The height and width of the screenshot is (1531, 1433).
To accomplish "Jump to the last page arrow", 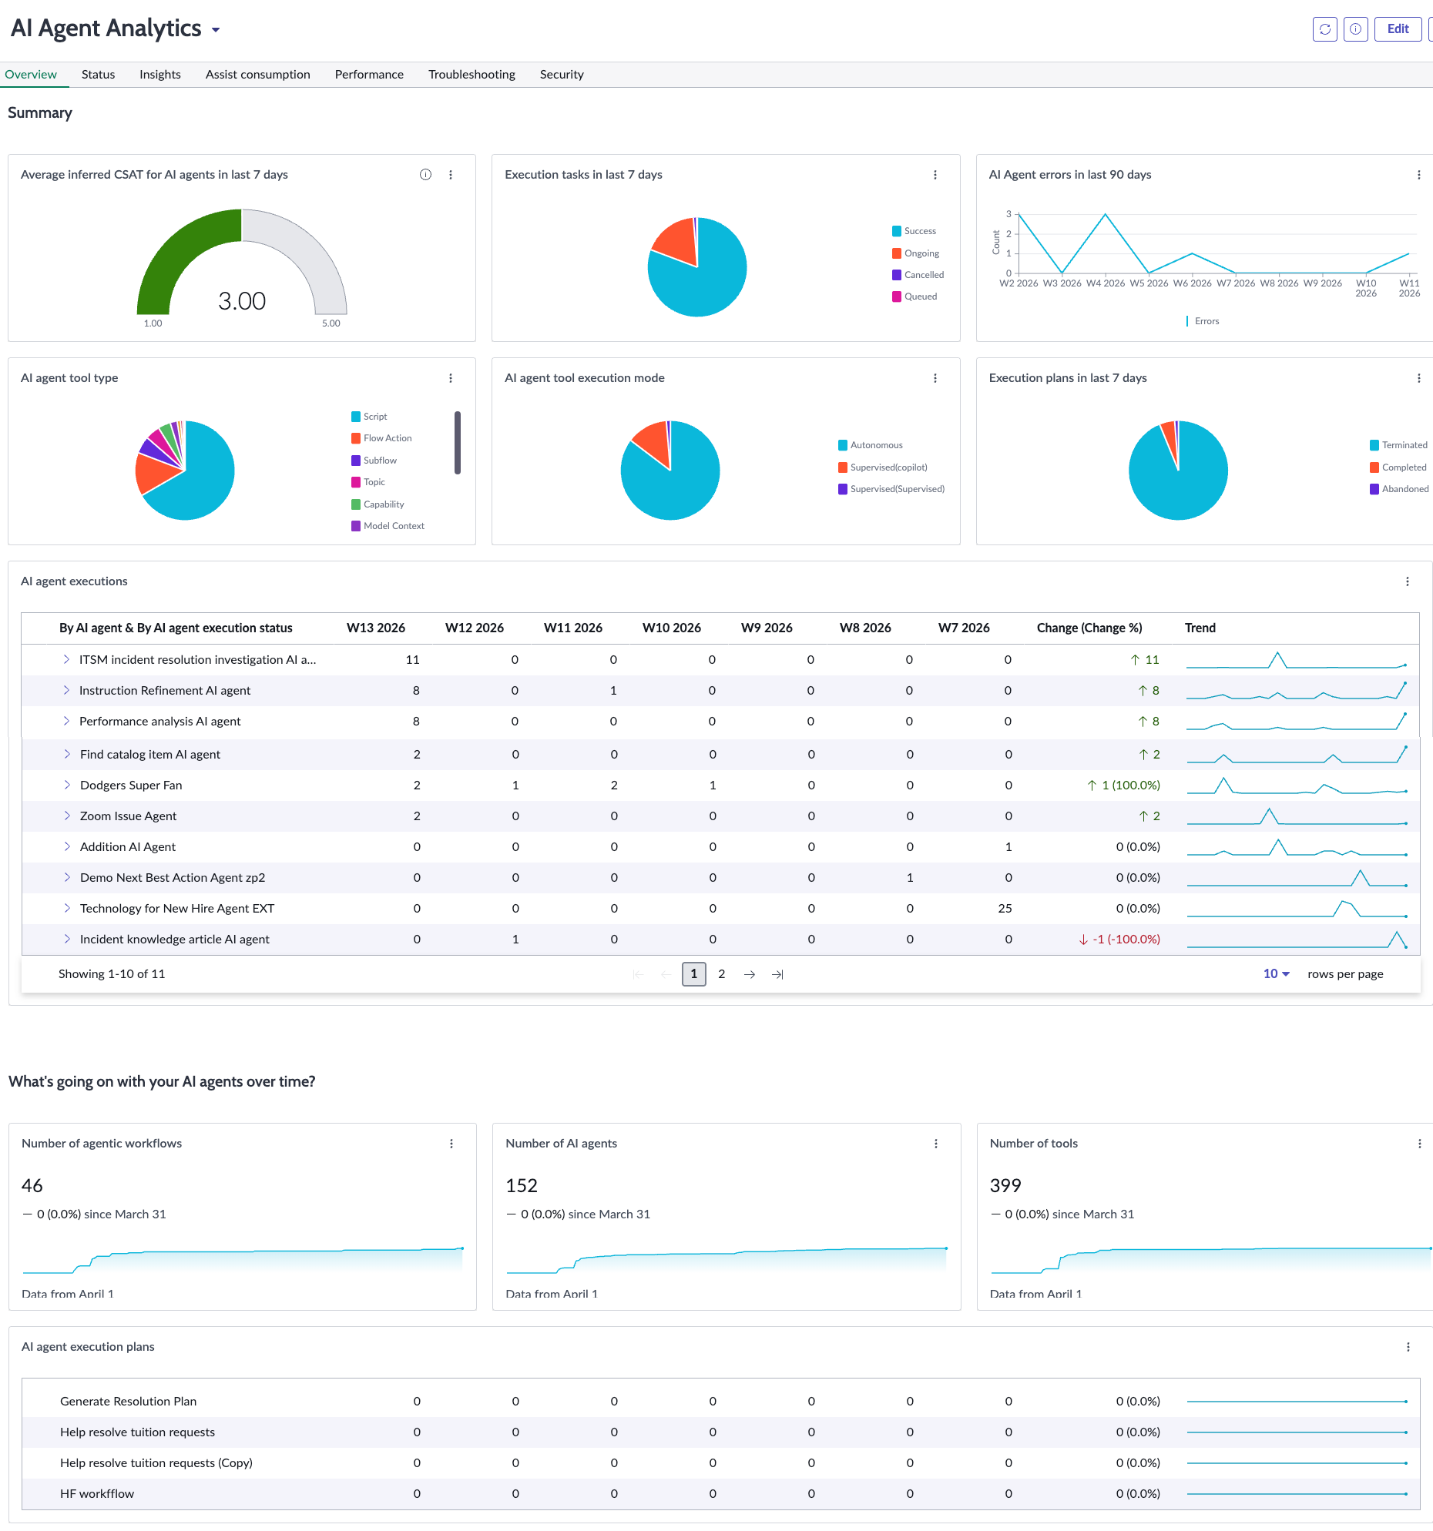I will [x=777, y=974].
